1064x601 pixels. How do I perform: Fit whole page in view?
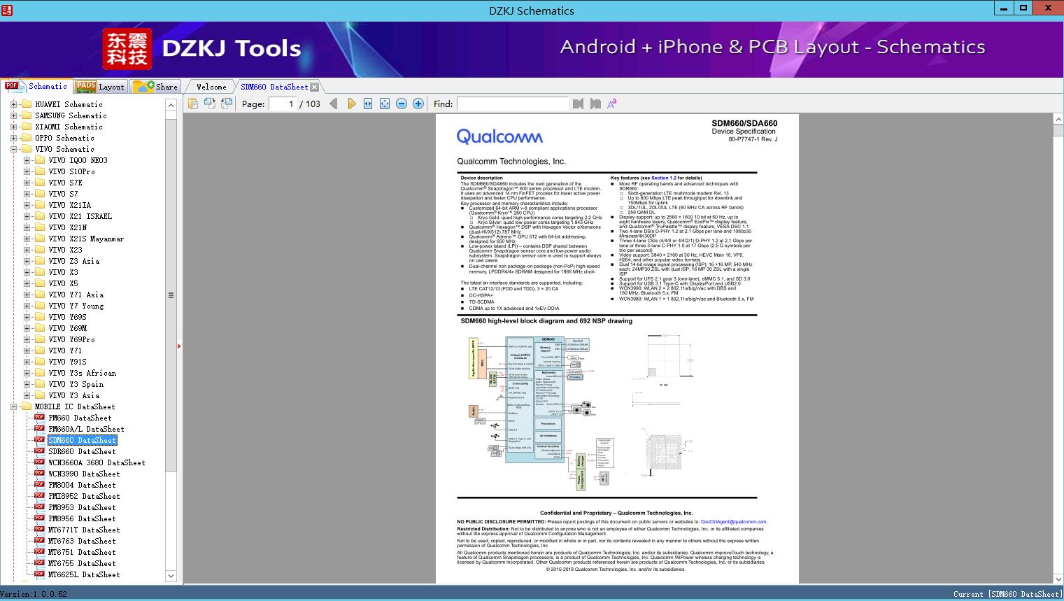pos(385,104)
